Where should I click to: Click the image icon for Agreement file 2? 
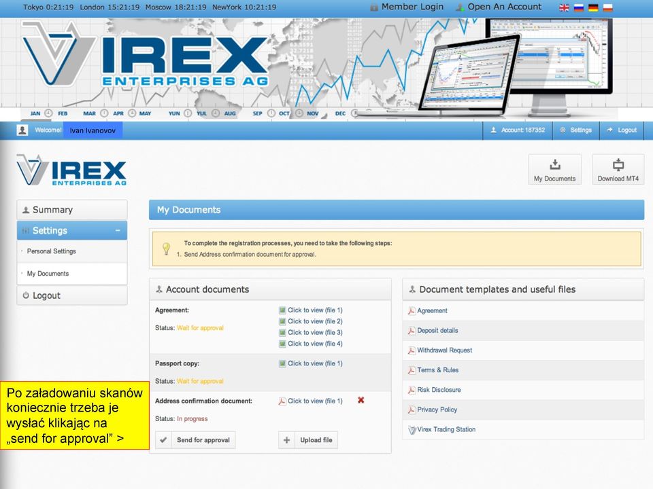point(282,321)
